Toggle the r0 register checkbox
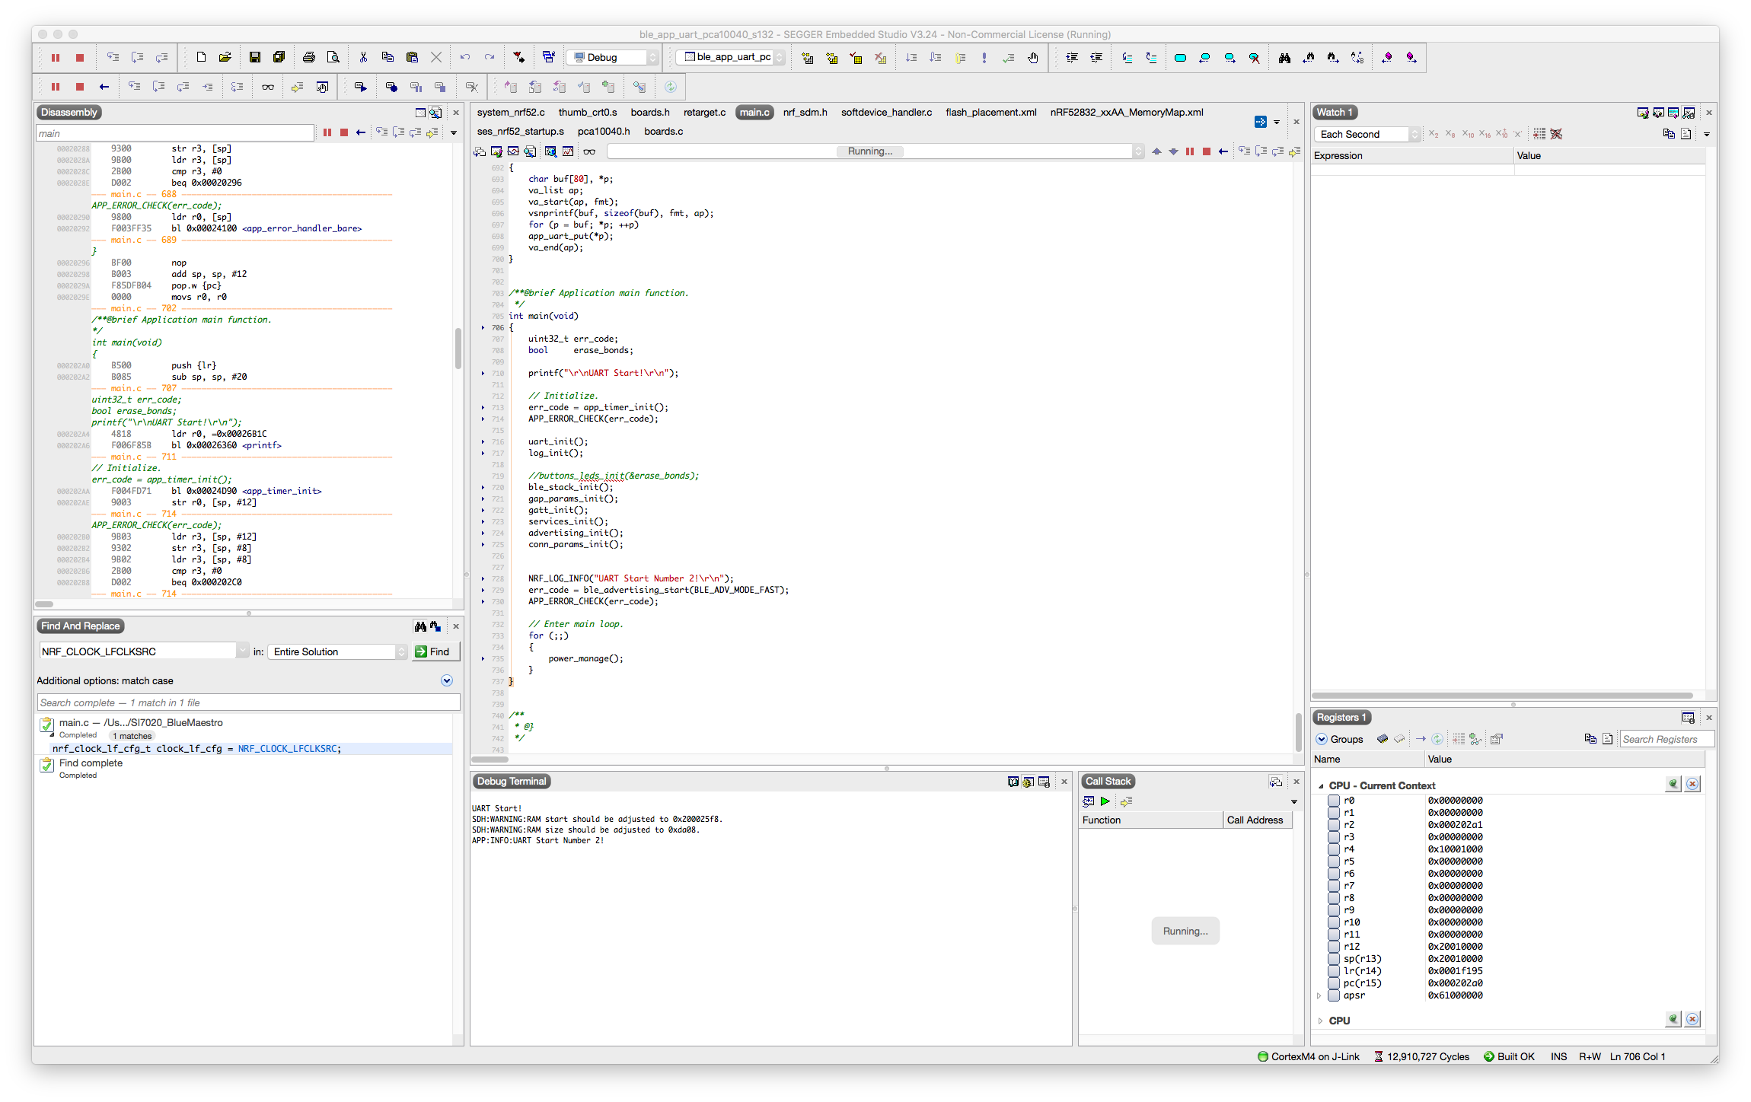 click(1334, 801)
